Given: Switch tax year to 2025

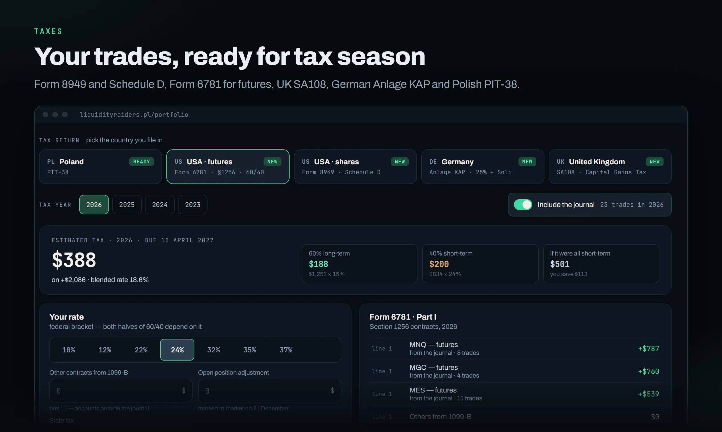Looking at the screenshot, I should (x=127, y=205).
